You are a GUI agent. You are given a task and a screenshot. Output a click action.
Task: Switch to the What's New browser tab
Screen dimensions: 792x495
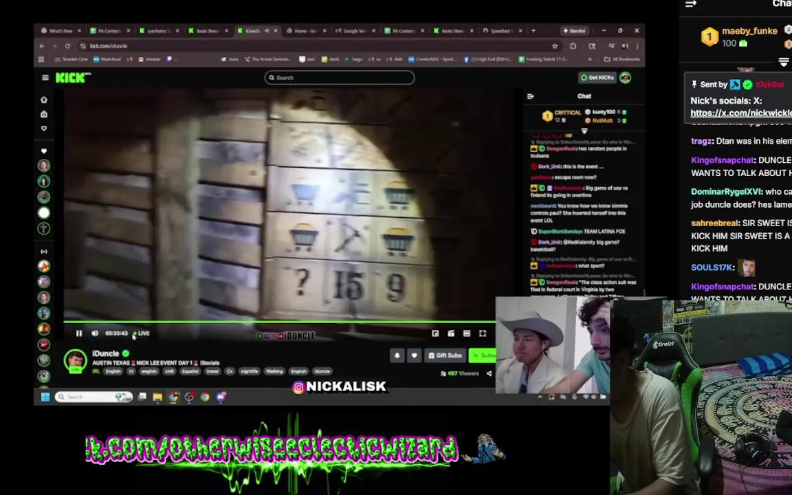[x=60, y=31]
